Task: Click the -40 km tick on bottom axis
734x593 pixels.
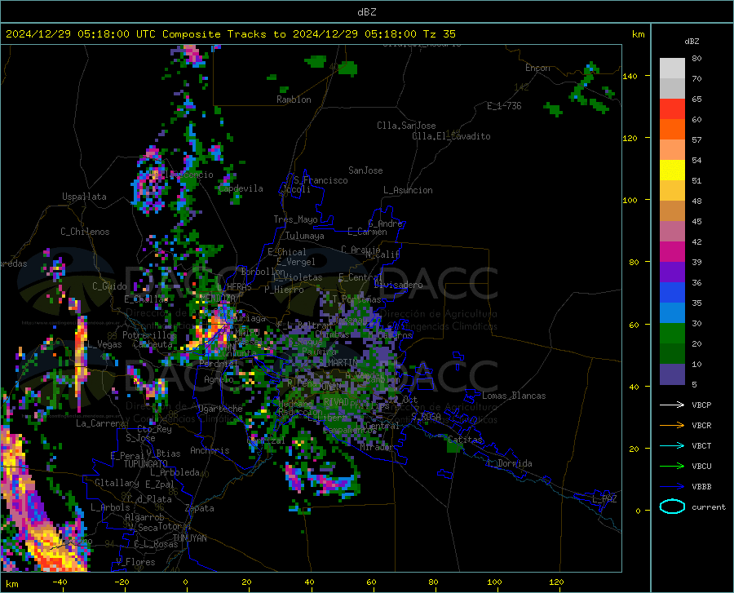Action: tap(60, 582)
